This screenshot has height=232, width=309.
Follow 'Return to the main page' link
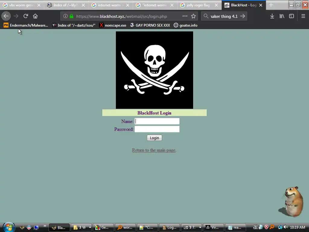click(154, 150)
